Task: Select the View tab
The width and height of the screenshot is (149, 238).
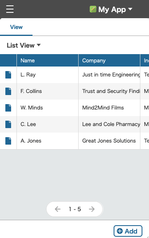Action: pyautogui.click(x=16, y=27)
